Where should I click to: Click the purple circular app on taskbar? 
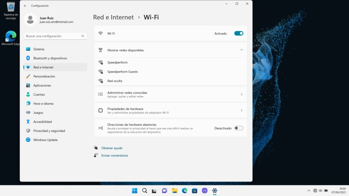pos(205,191)
